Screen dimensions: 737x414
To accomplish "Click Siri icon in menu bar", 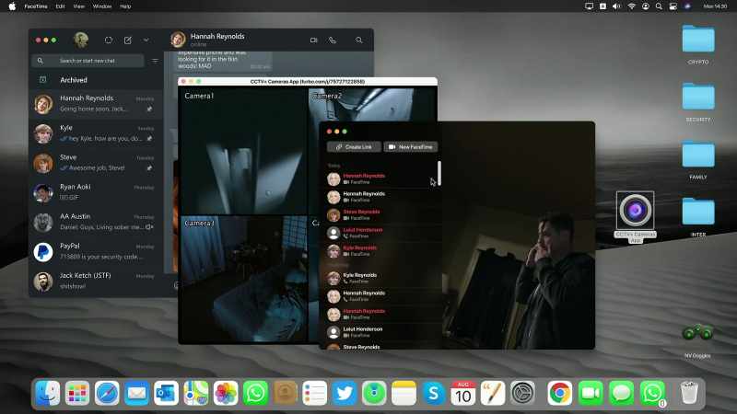I will point(687,6).
